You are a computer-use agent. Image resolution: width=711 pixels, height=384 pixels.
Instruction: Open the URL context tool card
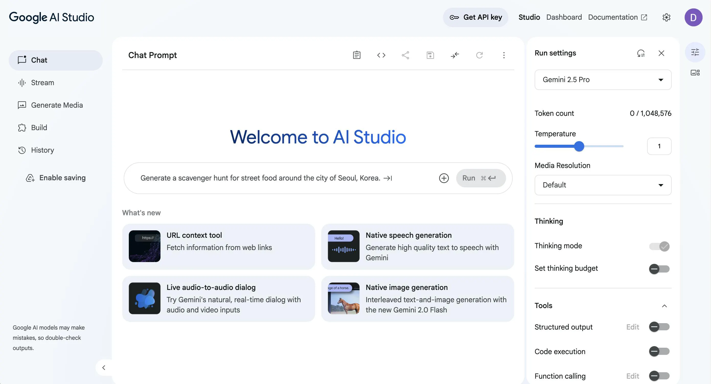218,246
